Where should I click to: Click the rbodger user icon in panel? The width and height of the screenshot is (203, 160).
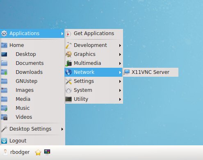tap(5, 152)
